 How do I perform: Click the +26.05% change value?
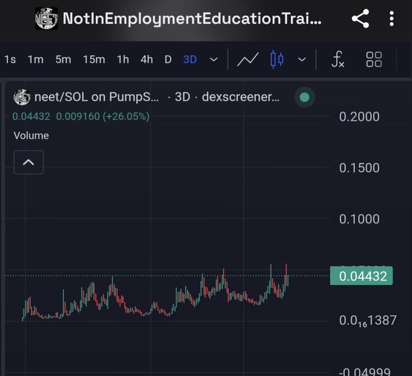pos(126,116)
